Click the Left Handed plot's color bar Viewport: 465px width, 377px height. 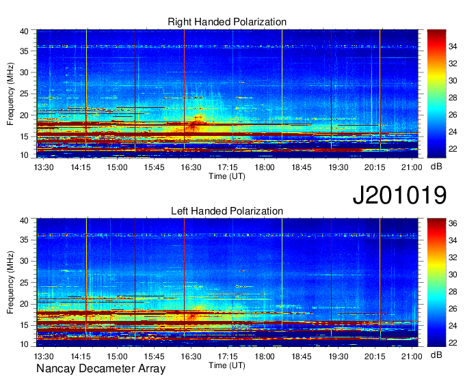[x=436, y=282]
